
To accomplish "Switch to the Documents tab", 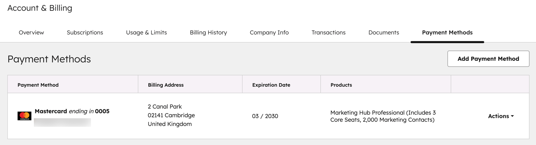I will [384, 32].
